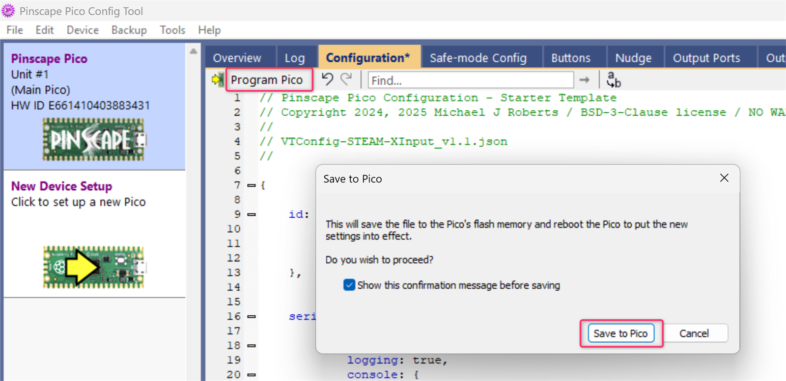The height and width of the screenshot is (381, 786).
Task: Click the Copyright comment on line 2
Action: [x=522, y=112]
